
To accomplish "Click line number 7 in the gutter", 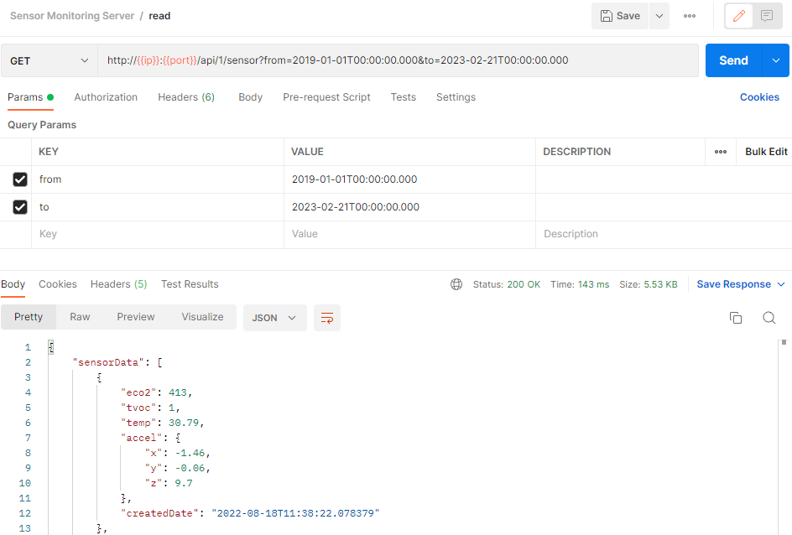I will pos(28,438).
